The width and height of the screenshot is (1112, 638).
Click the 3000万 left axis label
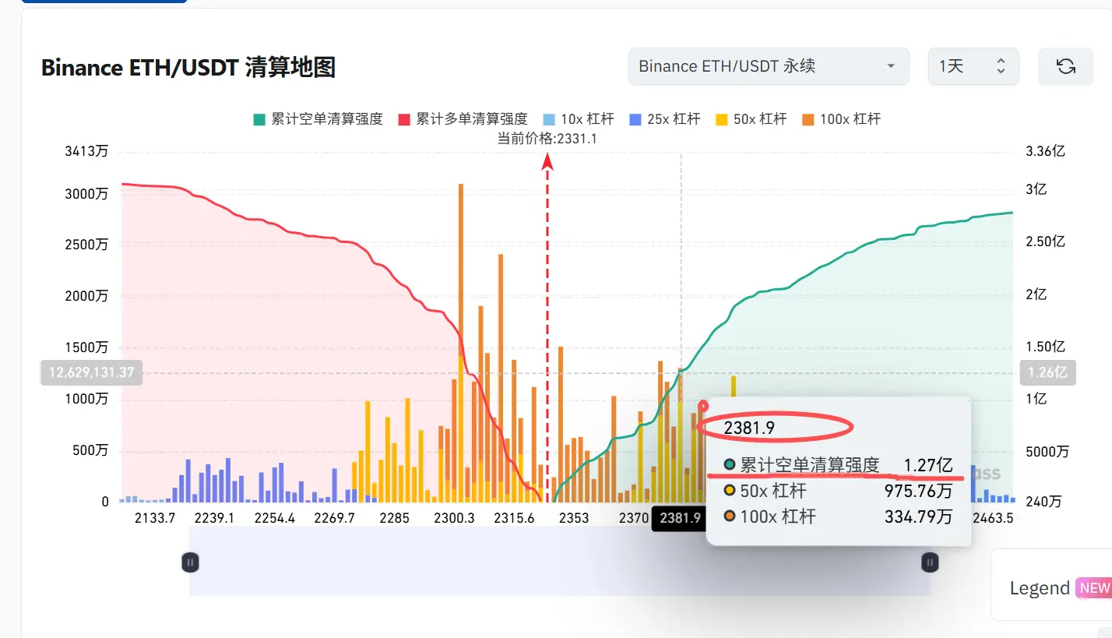pos(86,193)
